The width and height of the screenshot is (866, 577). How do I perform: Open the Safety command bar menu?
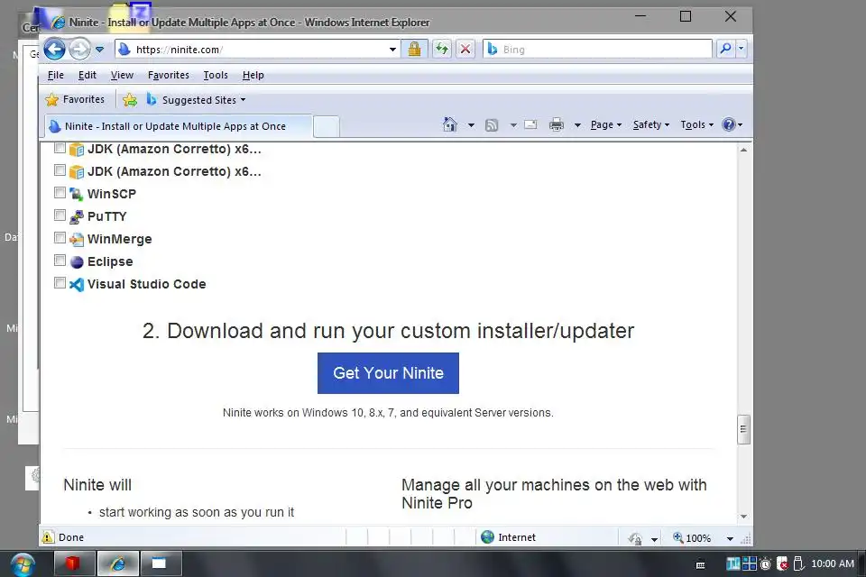(x=651, y=124)
